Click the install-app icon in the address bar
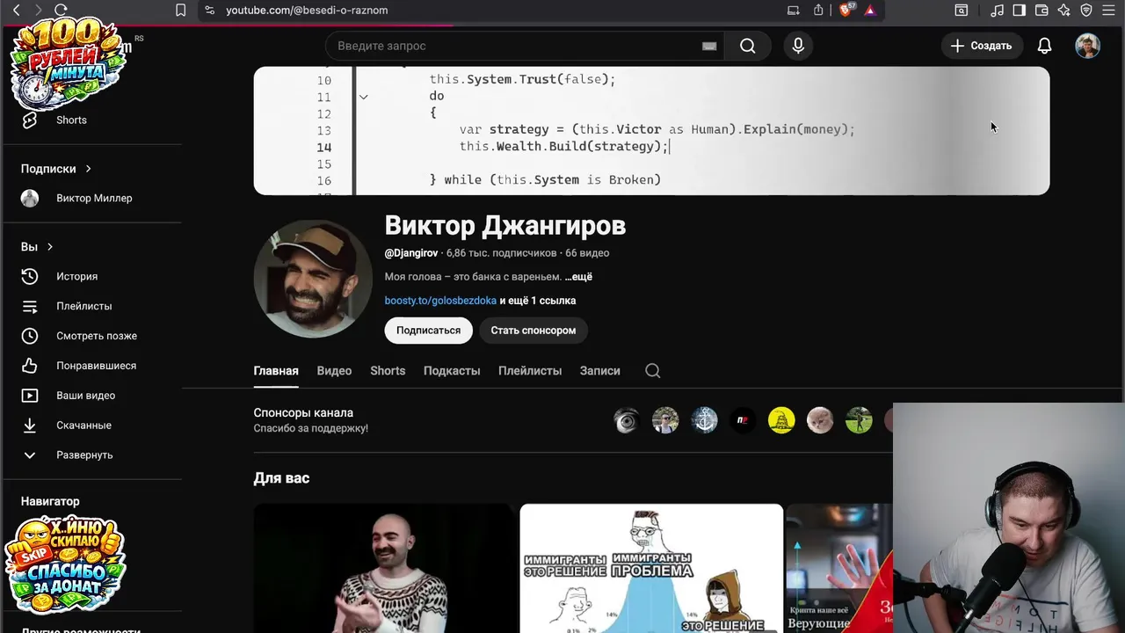This screenshot has width=1125, height=633. click(x=793, y=11)
